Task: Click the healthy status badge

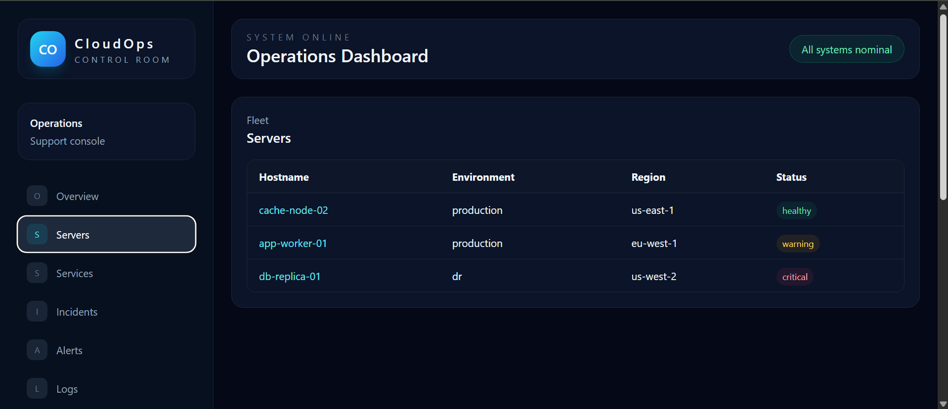Action: click(796, 210)
